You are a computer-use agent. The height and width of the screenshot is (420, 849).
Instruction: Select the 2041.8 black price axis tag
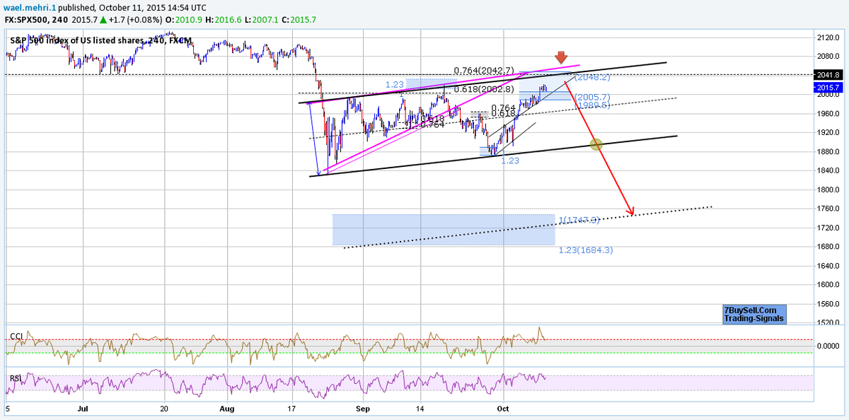(x=830, y=74)
